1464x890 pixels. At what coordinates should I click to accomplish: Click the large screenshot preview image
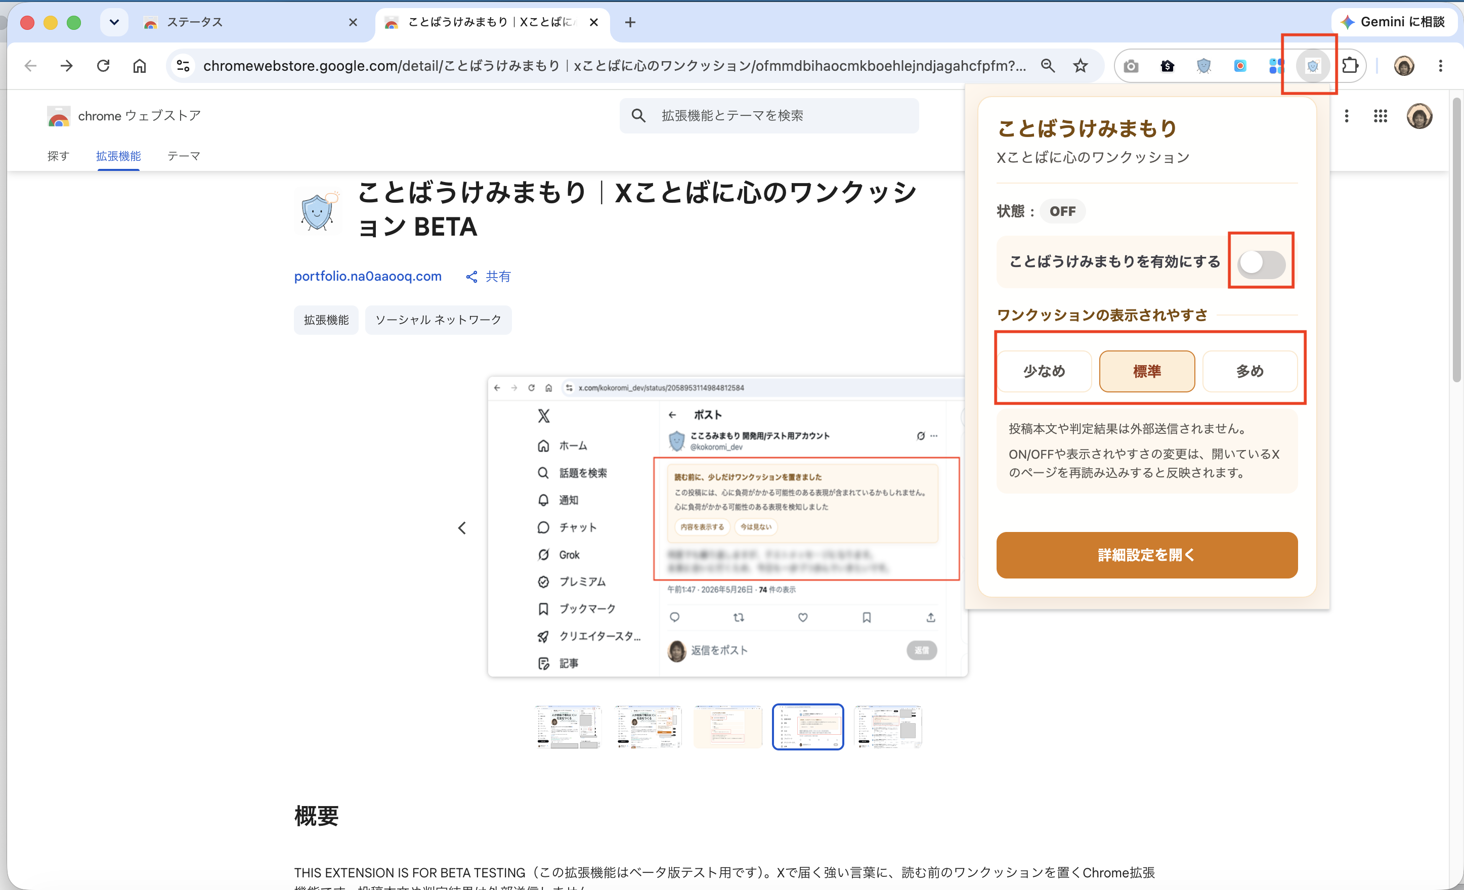click(727, 526)
